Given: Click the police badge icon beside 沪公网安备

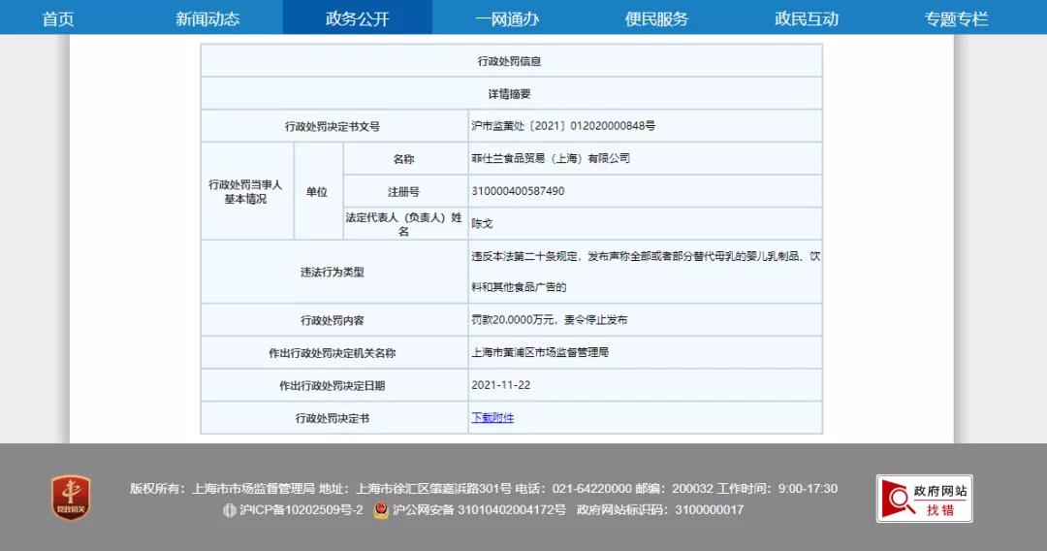Looking at the screenshot, I should pos(381,510).
